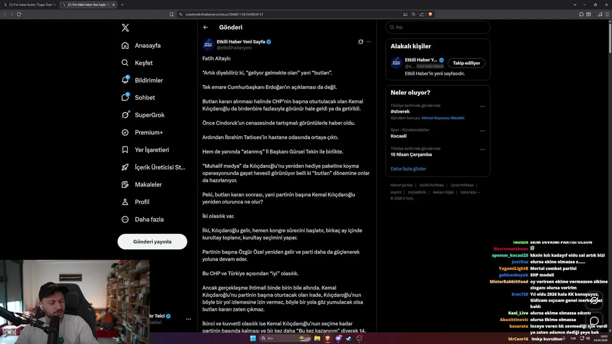612x344 pixels.
Task: Click the Makaleler articles icon
Action: (125, 184)
